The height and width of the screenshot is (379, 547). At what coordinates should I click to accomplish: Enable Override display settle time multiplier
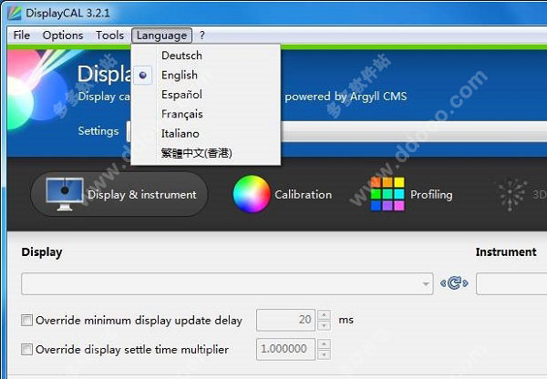pos(26,349)
